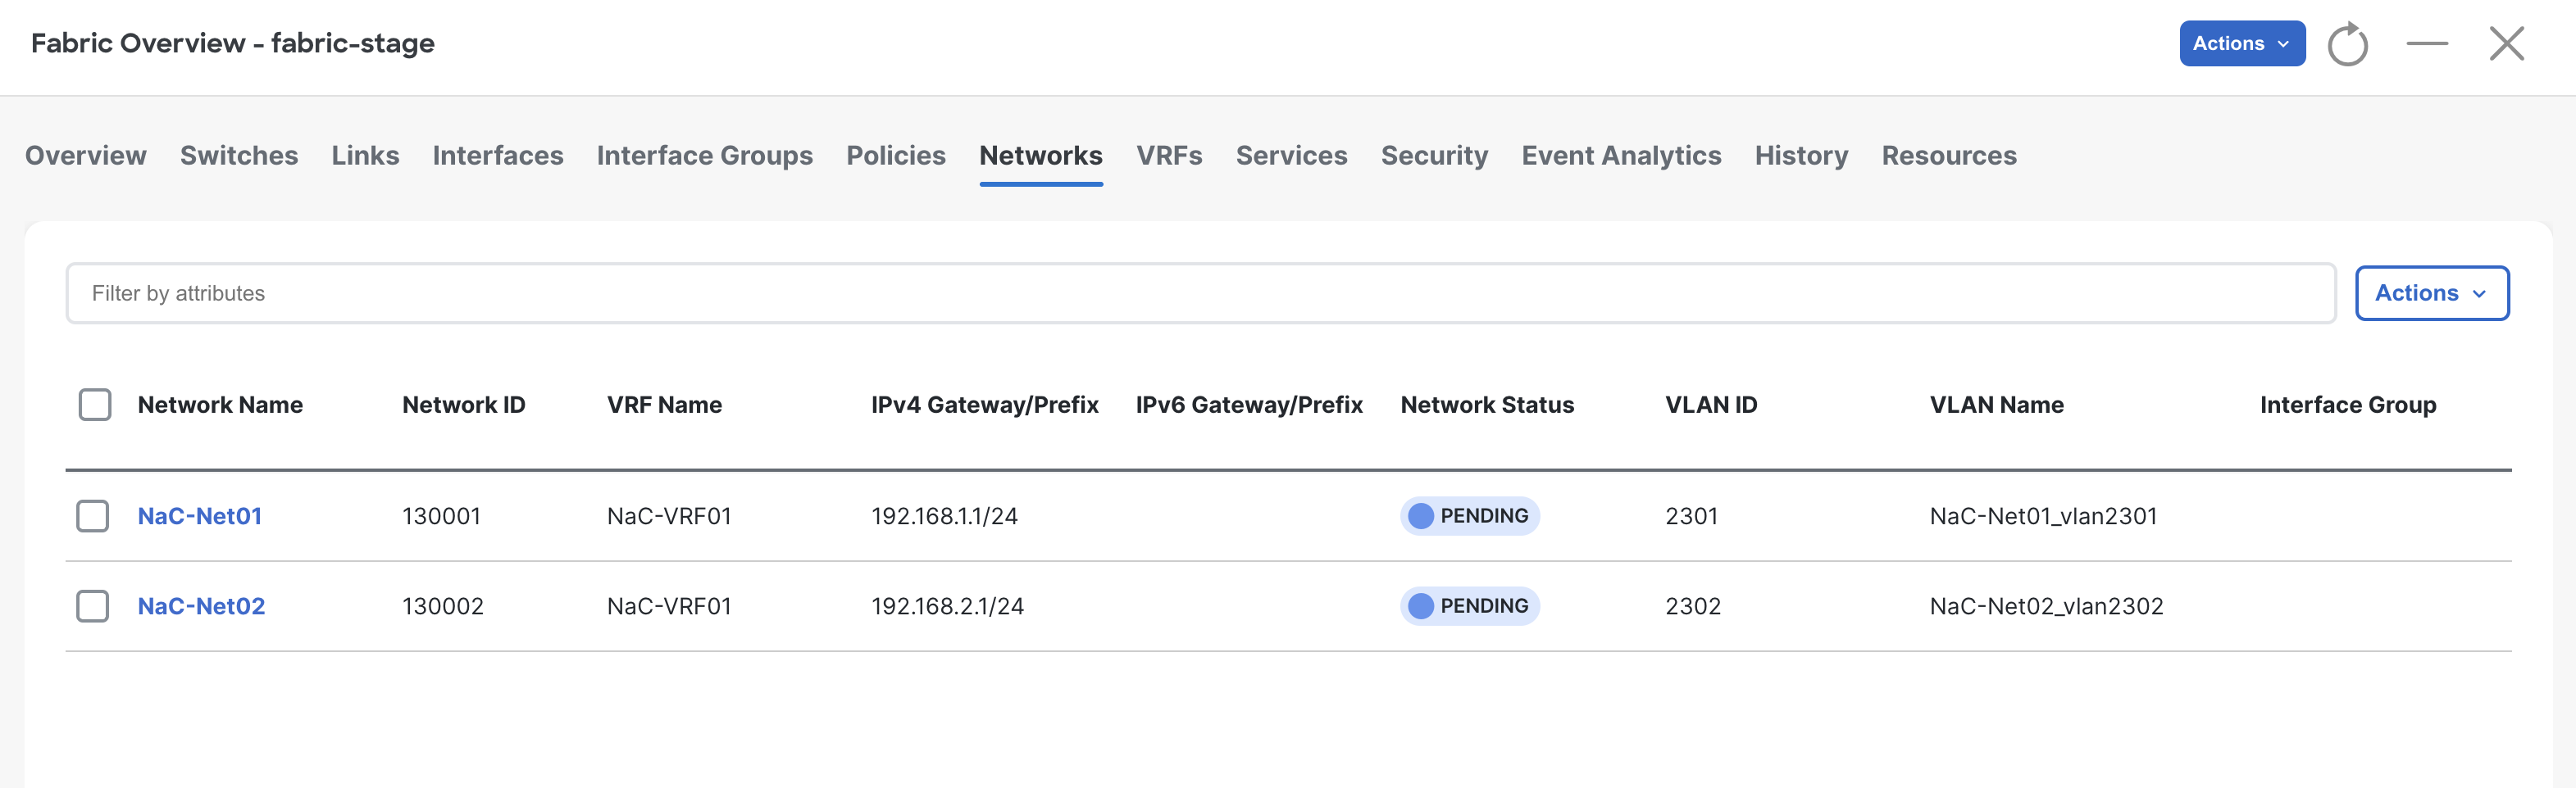Screen dimensions: 2576x788
Task: Click the Network Status column header
Action: 1487,405
